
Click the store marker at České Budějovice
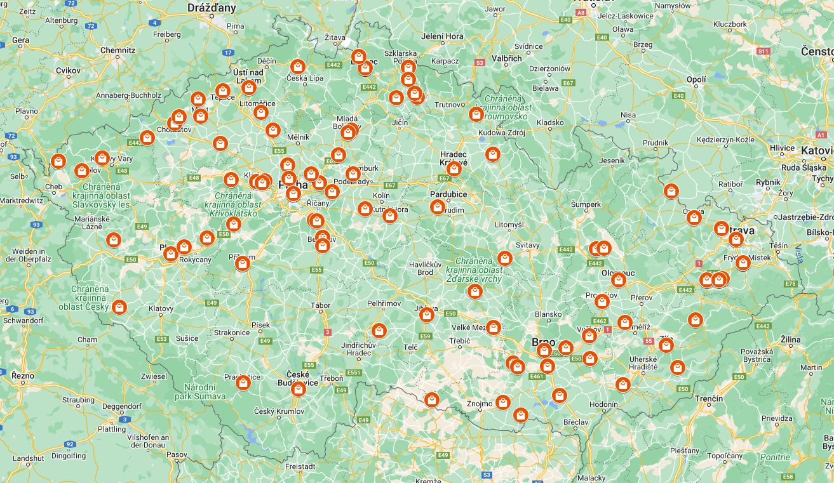click(x=298, y=388)
